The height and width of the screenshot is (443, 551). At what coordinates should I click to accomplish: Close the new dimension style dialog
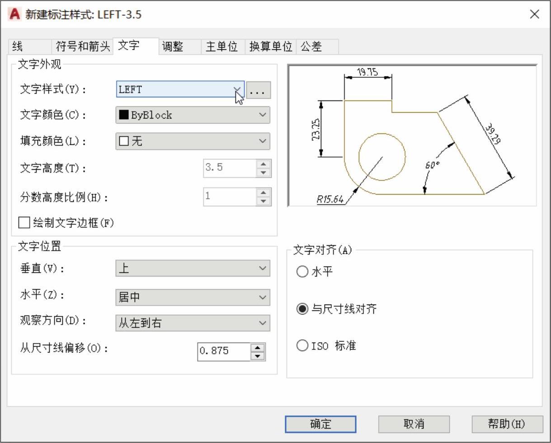[534, 14]
